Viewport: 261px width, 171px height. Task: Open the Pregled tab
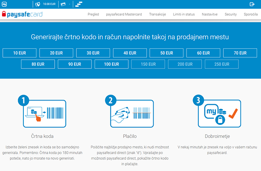(93, 15)
